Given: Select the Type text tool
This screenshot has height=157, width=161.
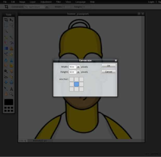Looking at the screenshot, I should (x=11, y=89).
